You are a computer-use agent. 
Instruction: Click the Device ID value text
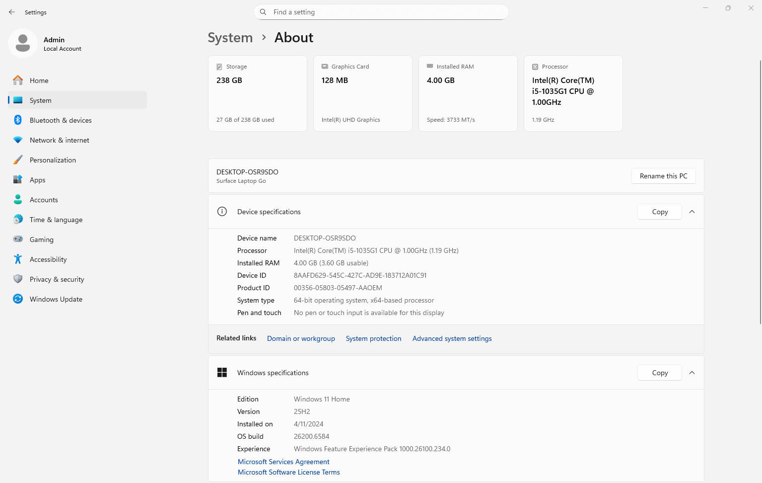click(360, 275)
